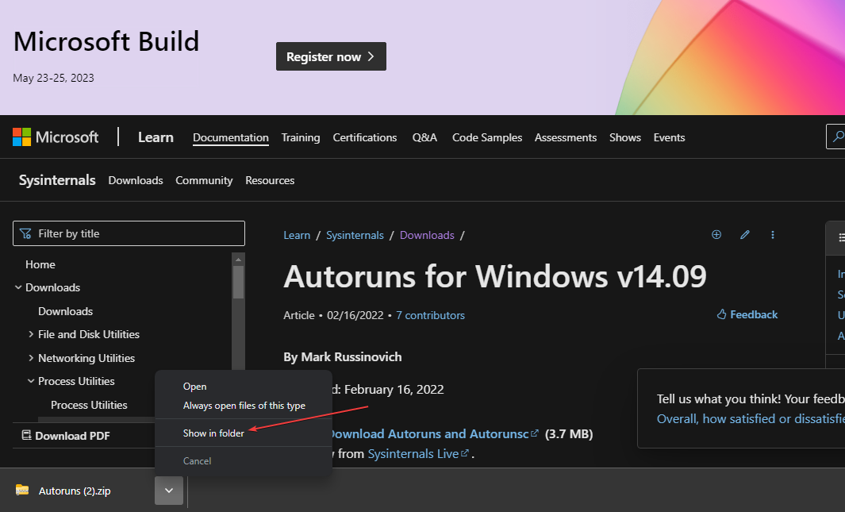Screen dimensions: 845x512
Task: Choose Show in folder
Action: (x=213, y=433)
